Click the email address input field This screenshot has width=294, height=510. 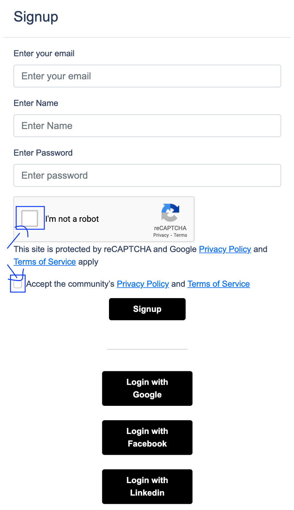pos(147,76)
